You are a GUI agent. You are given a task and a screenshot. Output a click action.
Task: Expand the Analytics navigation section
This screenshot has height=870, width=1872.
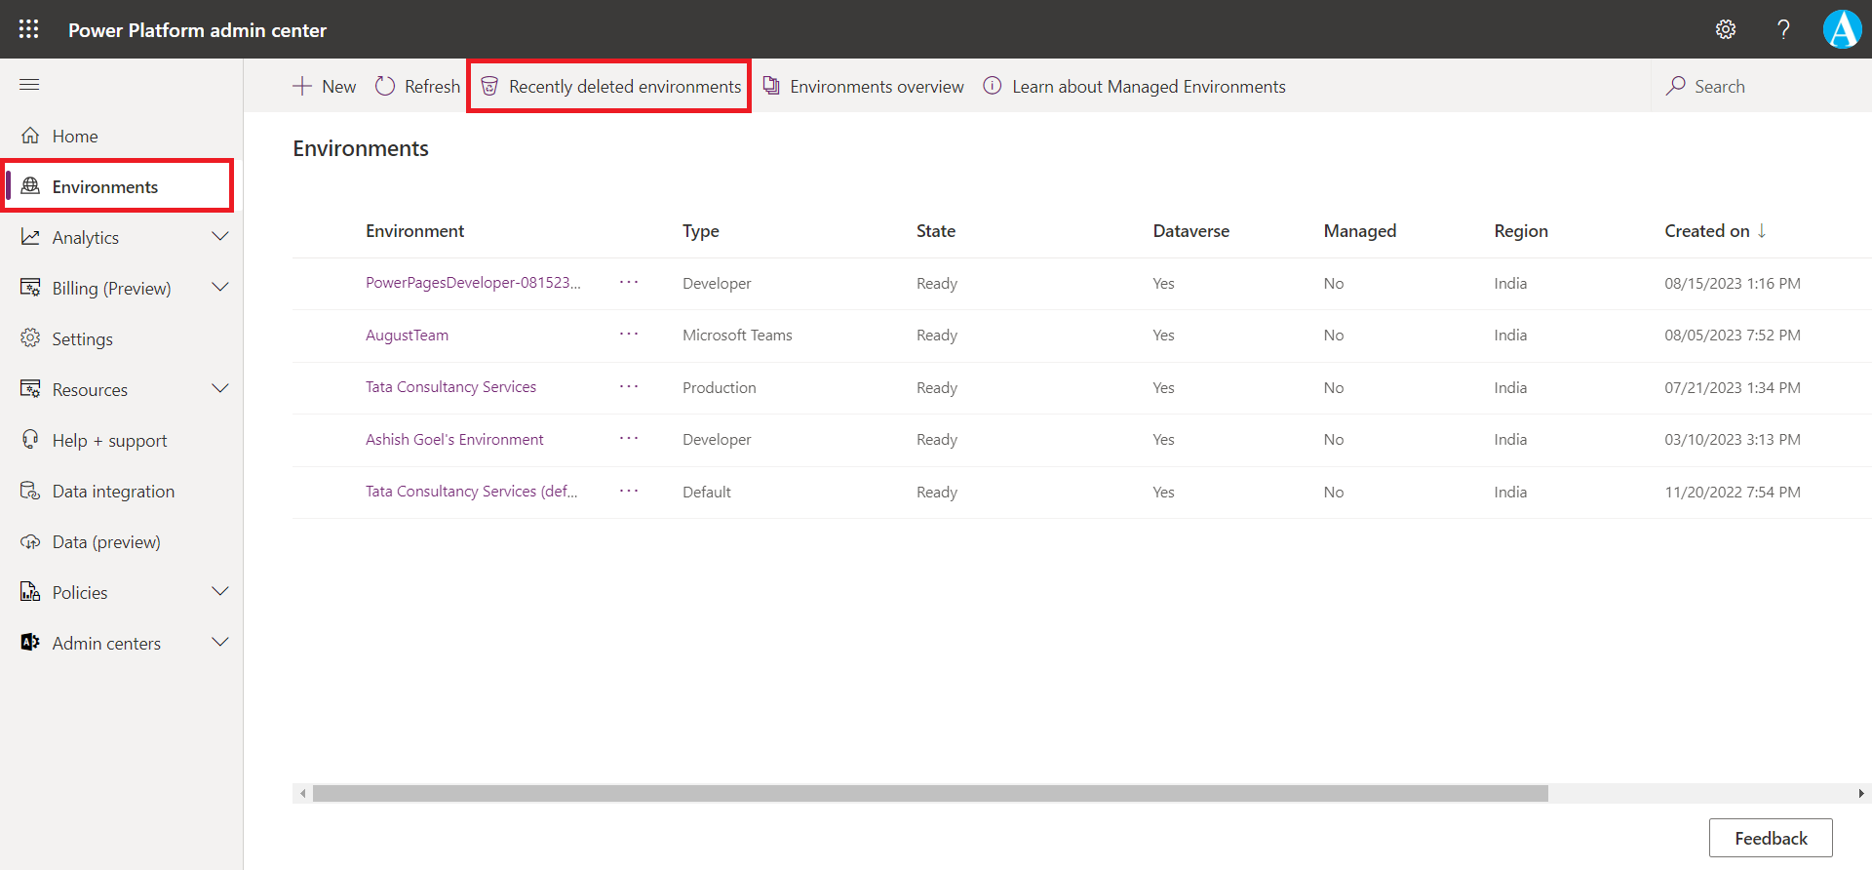220,237
